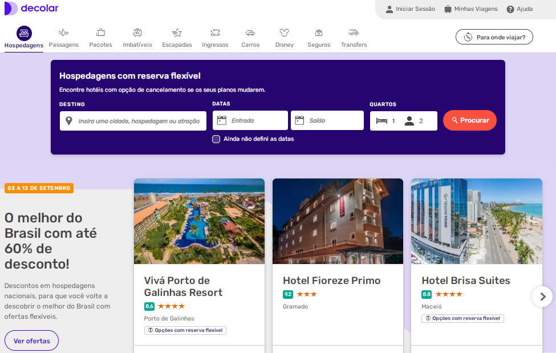Click flexible reservation tag under Maceió
556x353 pixels.
pos(462,318)
